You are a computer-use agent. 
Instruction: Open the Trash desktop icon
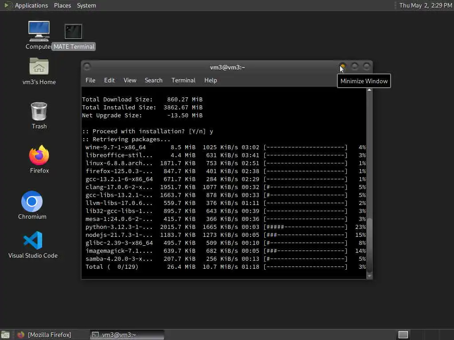coord(39,116)
